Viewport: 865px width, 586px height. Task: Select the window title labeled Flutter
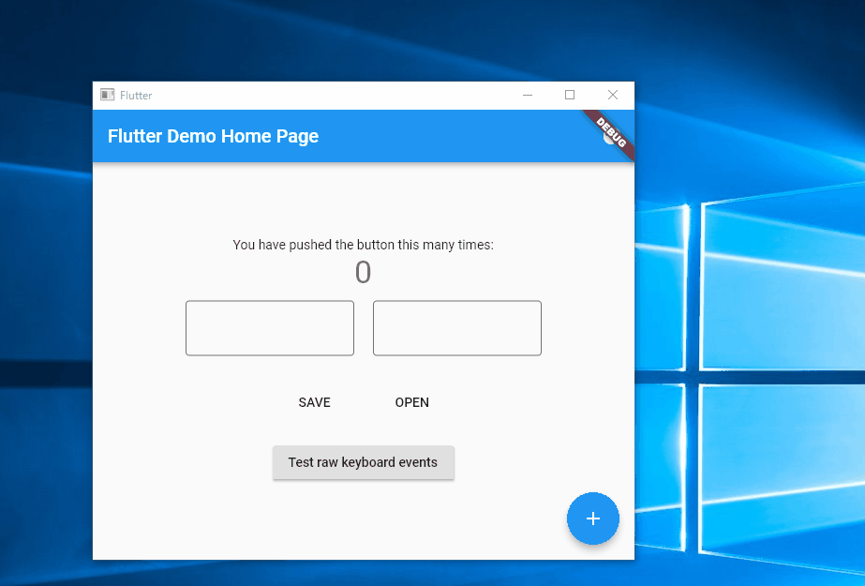tap(136, 95)
